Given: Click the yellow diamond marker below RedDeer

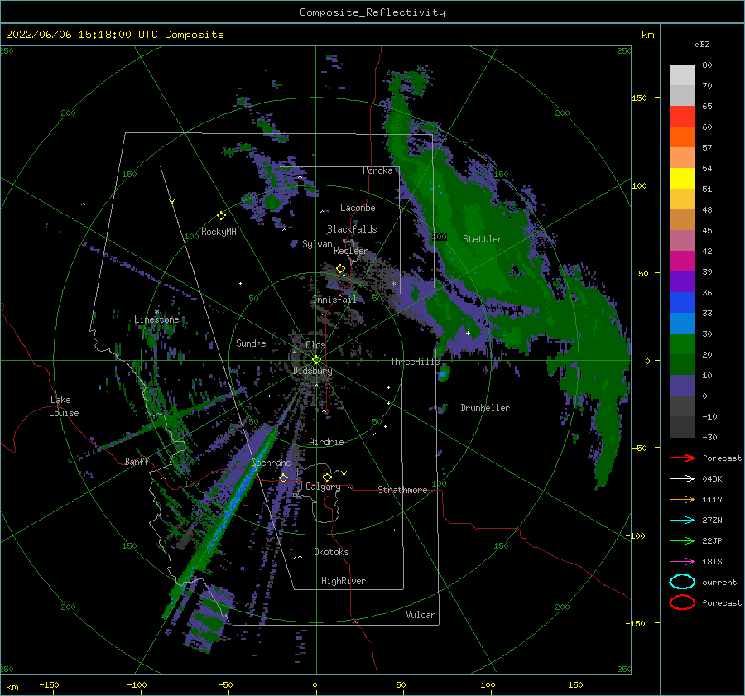Looking at the screenshot, I should 340,269.
